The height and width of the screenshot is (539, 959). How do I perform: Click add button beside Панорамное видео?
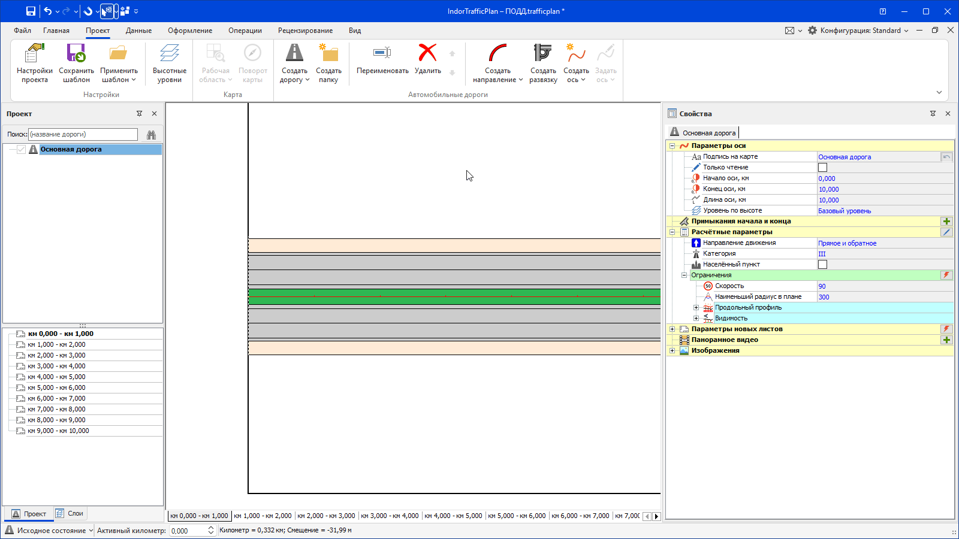(946, 340)
